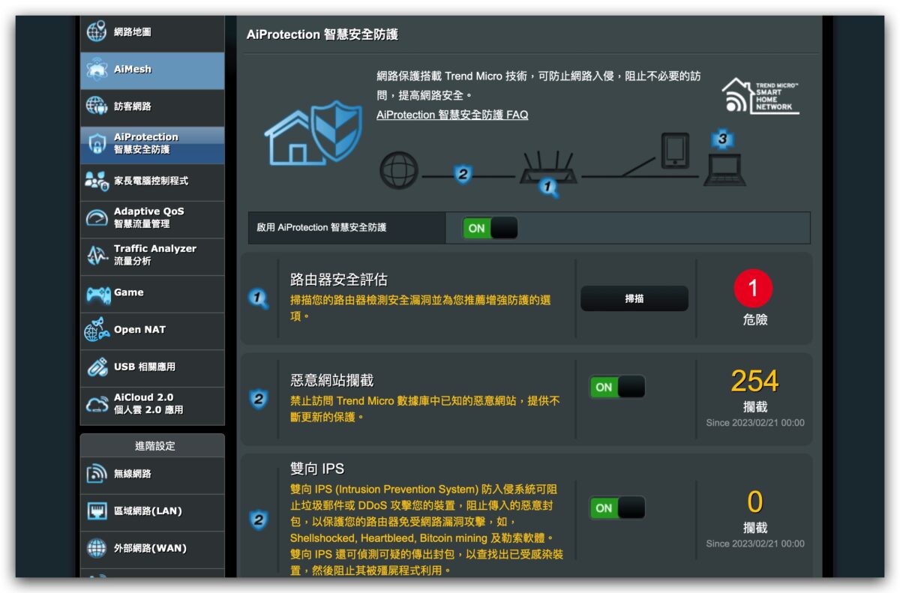Viewport: 900px width, 593px height.
Task: Open the AiMesh menu item
Action: pos(152,70)
